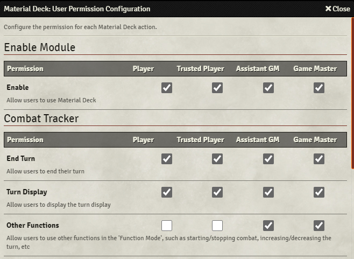Disable Other Functions for Assistant GM
This screenshot has height=259, width=354.
(x=268, y=226)
